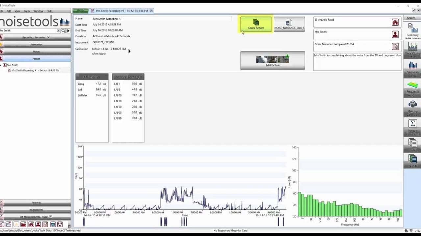421x236 pixels.
Task: Open the NOISE_NUISANCE_LOG Word report template
Action: (x=289, y=24)
